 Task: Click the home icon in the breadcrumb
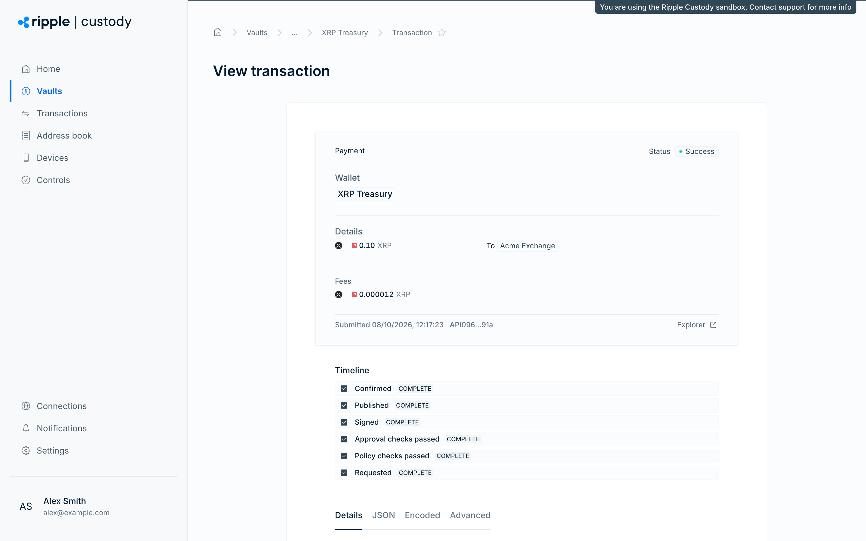point(218,32)
